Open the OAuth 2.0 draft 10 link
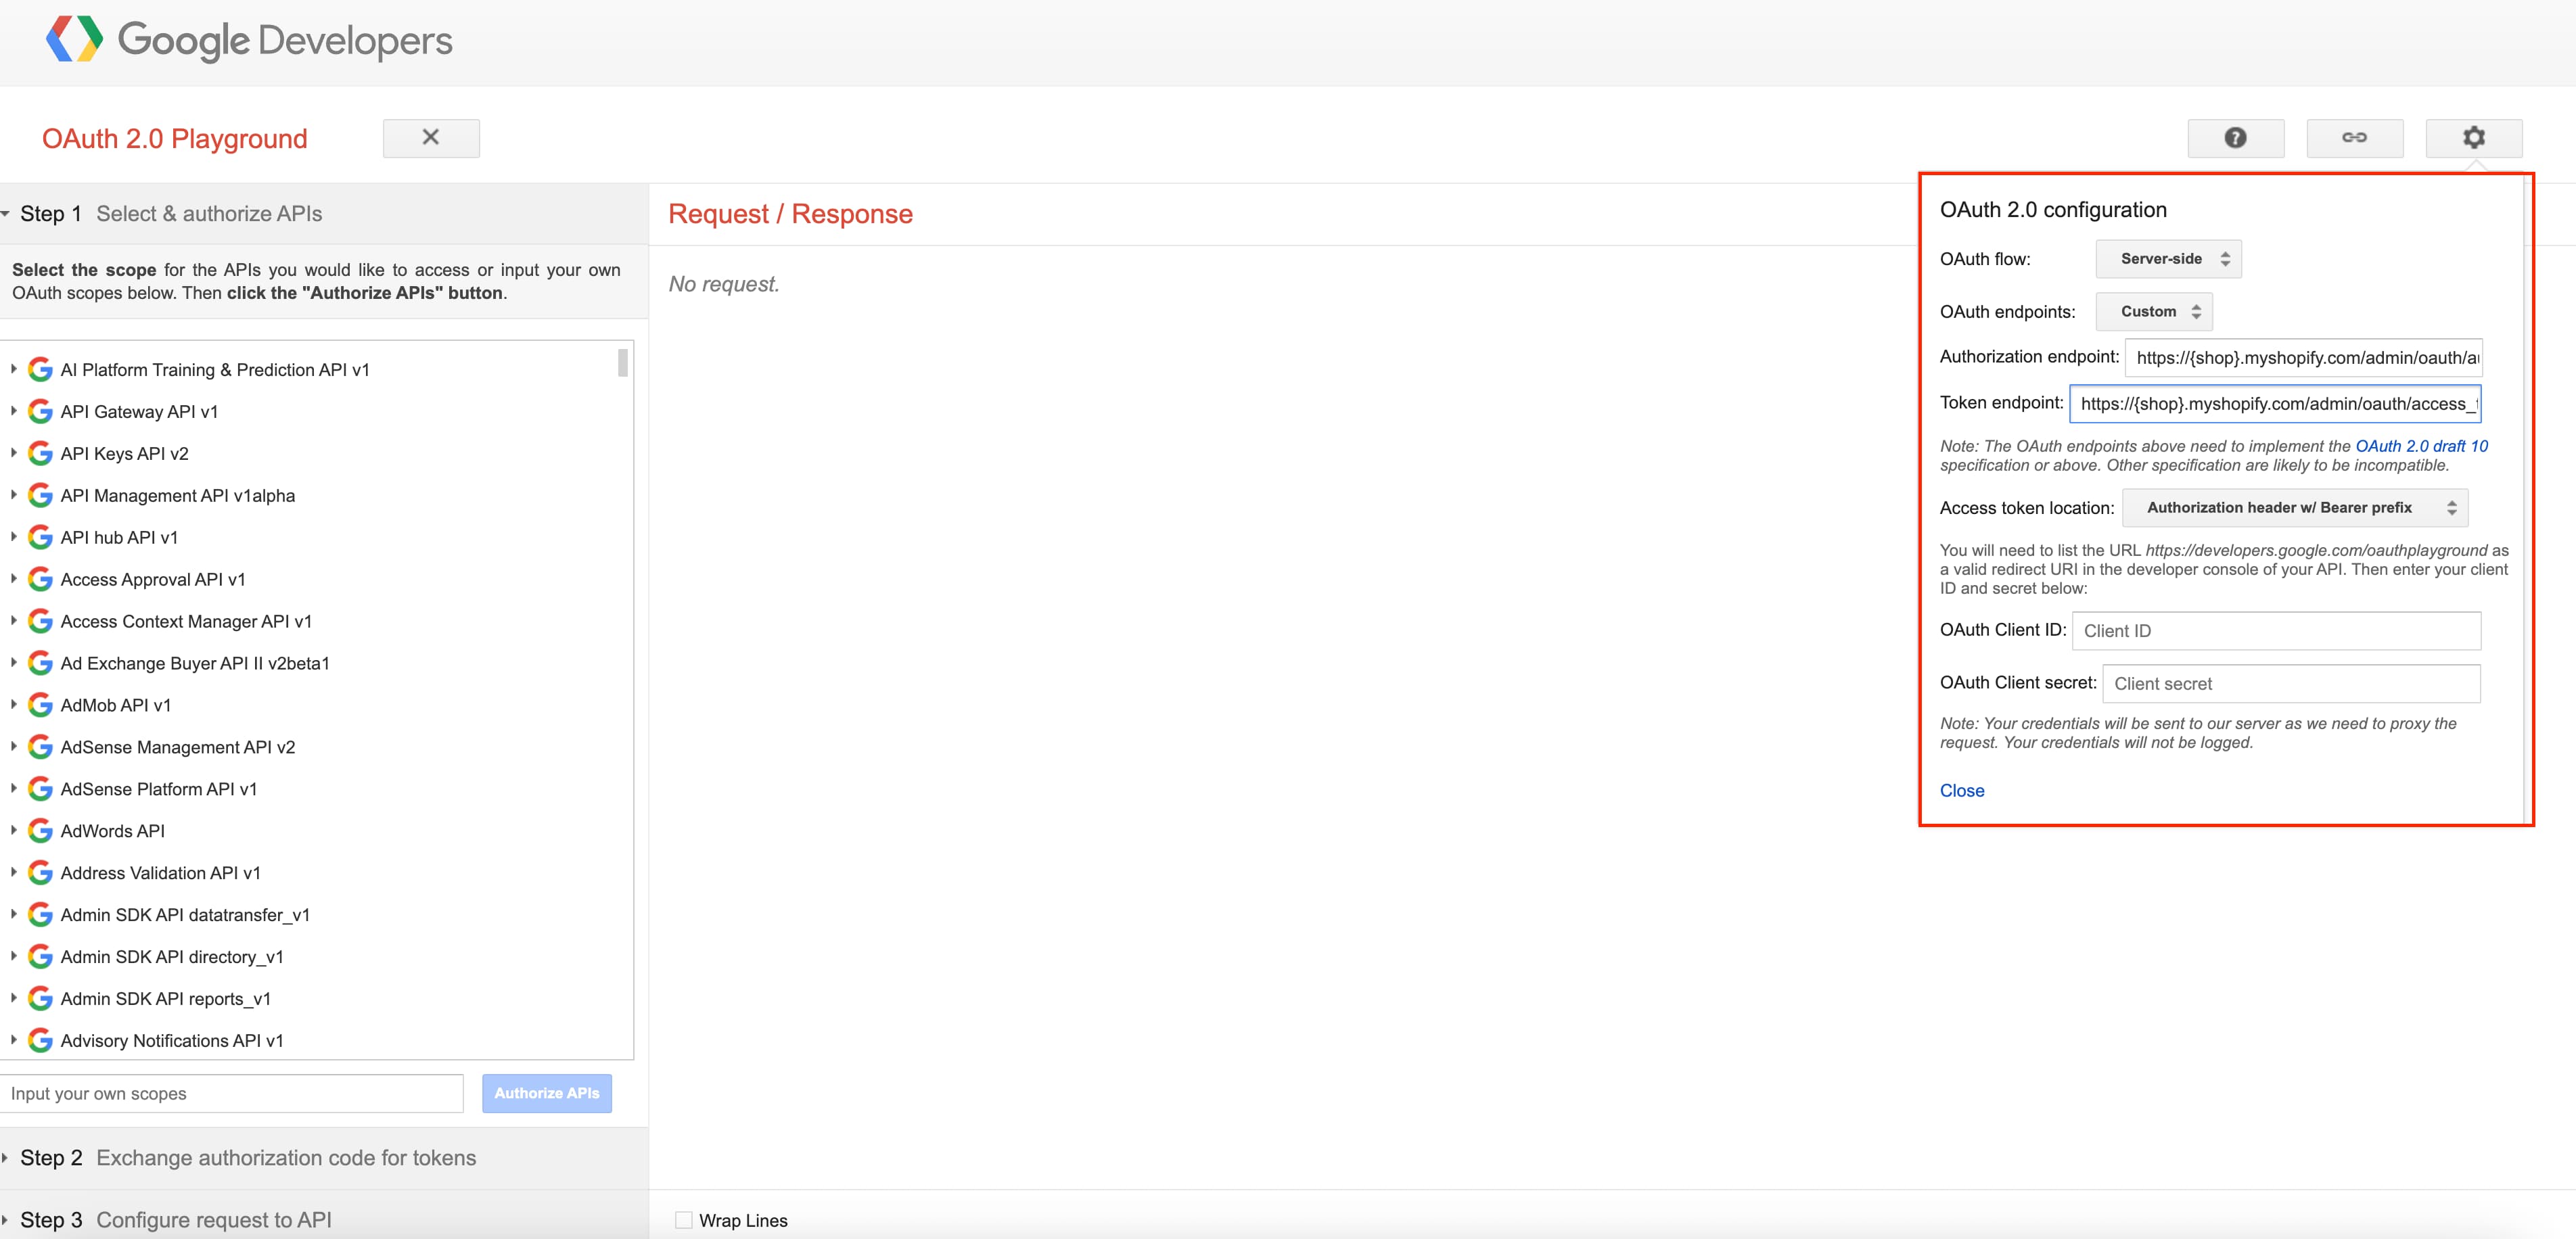This screenshot has width=2576, height=1239. (2421, 446)
